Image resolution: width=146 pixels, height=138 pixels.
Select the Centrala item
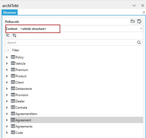click(21, 107)
